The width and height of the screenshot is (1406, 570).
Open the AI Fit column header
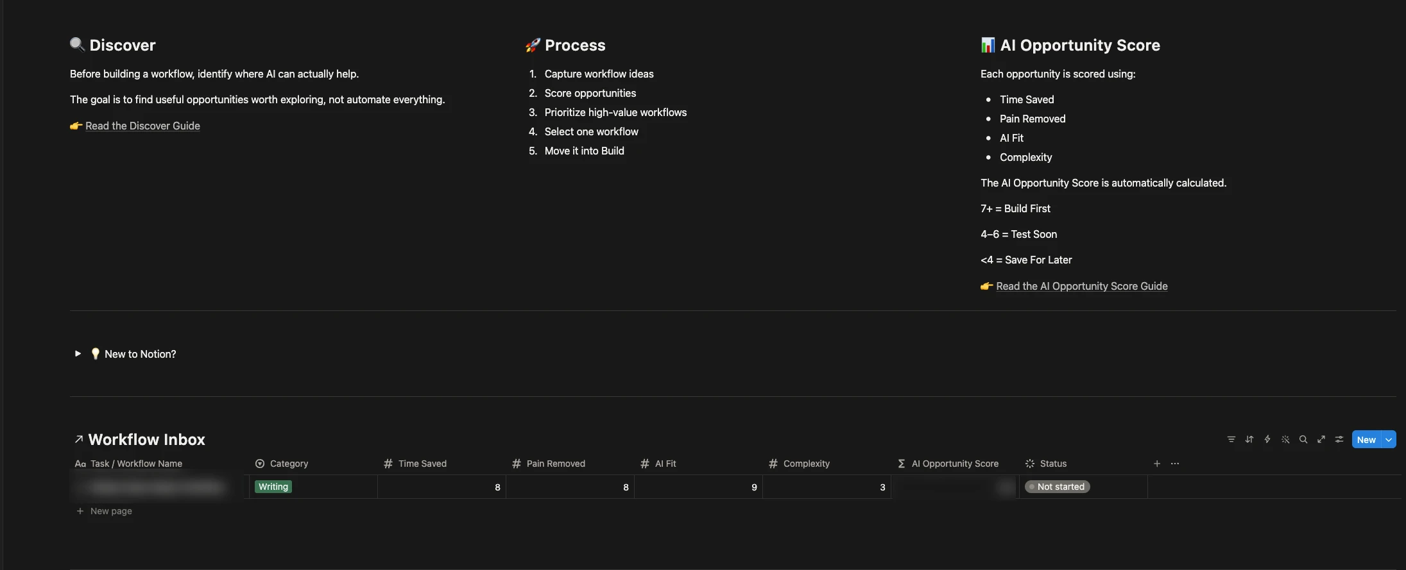pos(665,464)
